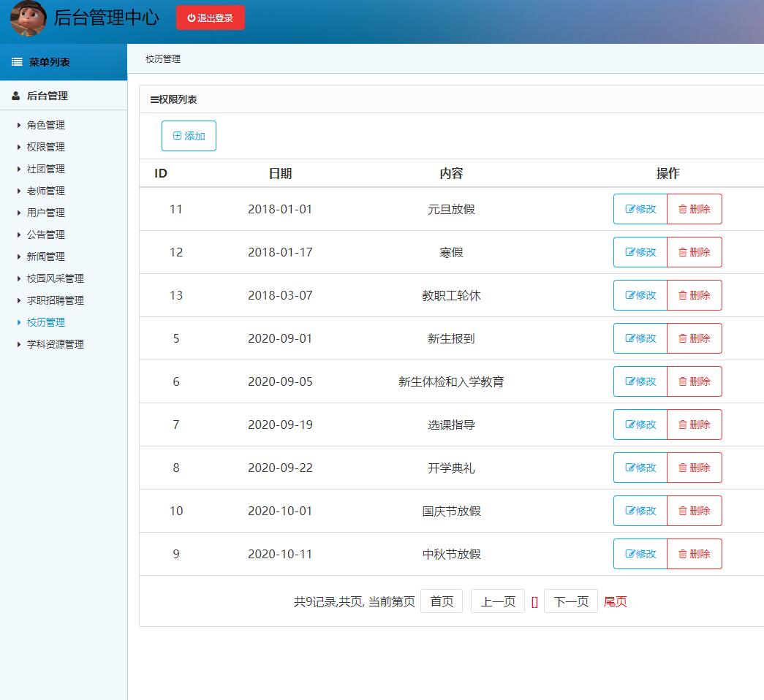764x700 pixels.
Task: Go to 下一页 in pagination
Action: click(x=571, y=601)
